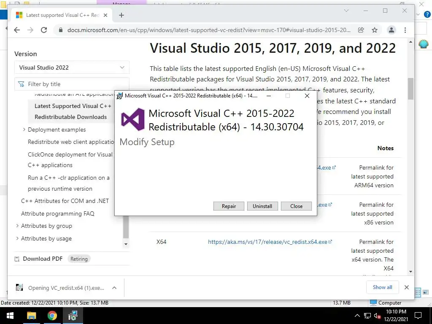Open the notification center icon
Viewport: 432px width, 324px height.
(418, 316)
